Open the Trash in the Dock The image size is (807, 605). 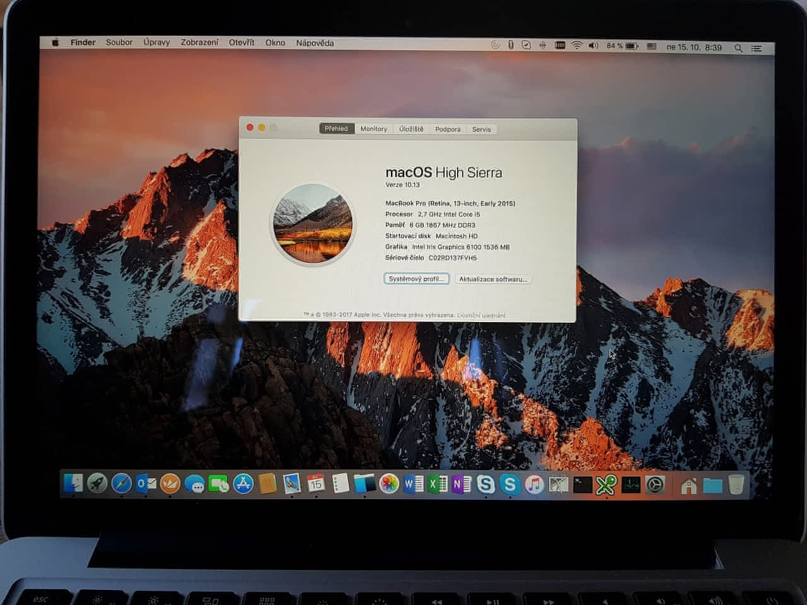pos(736,485)
